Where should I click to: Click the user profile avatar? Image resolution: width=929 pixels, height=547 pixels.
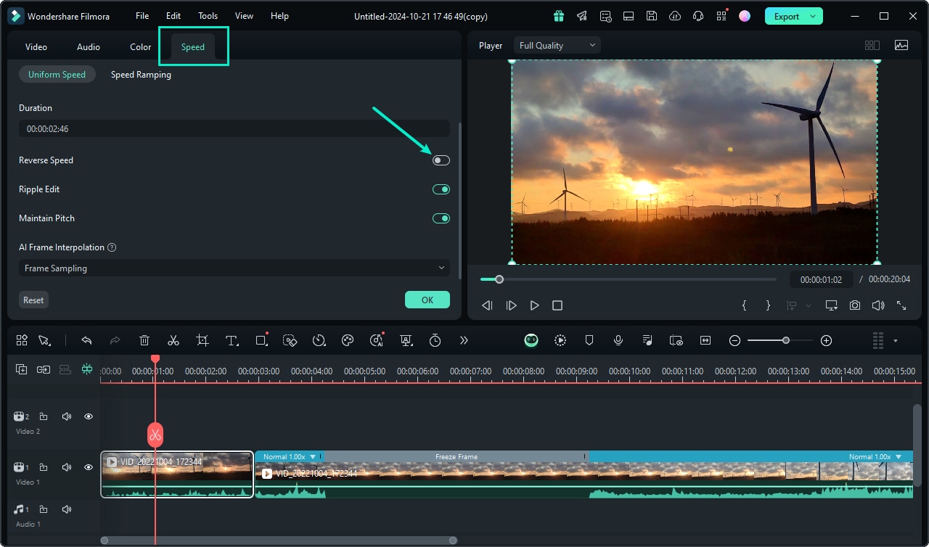(x=745, y=16)
